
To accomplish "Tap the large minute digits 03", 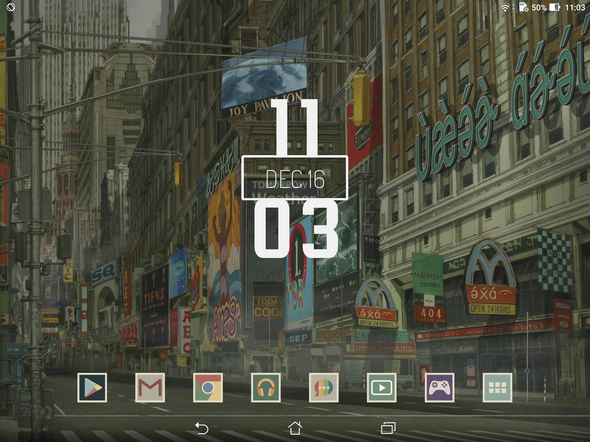I will point(296,229).
